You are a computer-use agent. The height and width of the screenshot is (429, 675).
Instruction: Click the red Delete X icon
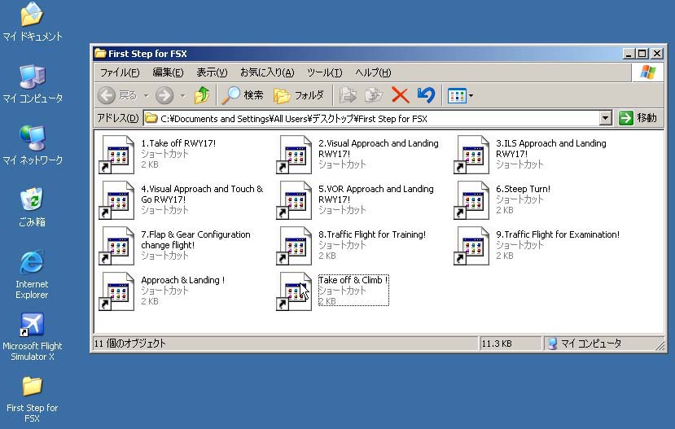[400, 95]
